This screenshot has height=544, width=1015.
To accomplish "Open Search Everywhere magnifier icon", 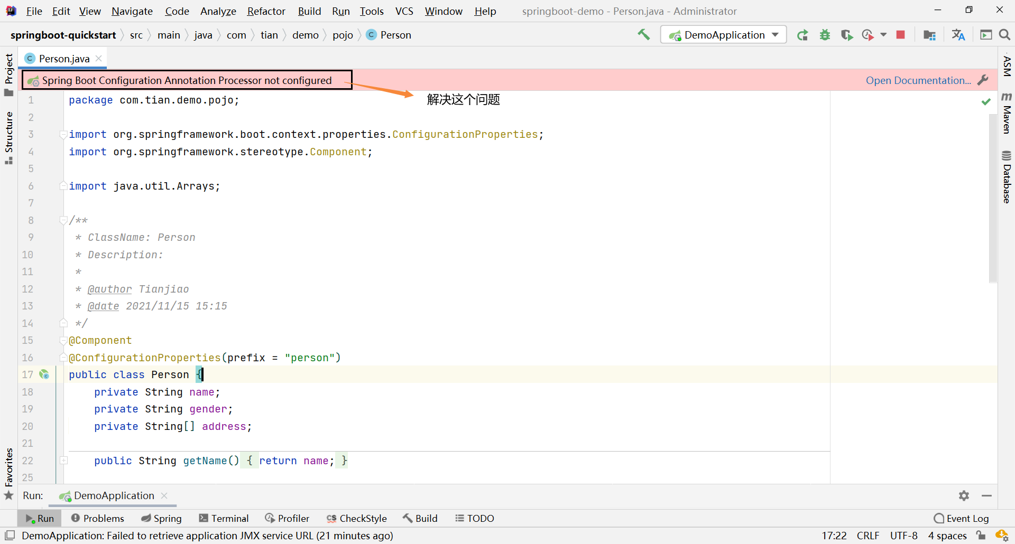I will pyautogui.click(x=1004, y=35).
